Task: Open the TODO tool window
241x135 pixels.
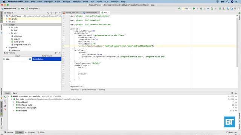Action: [41, 132]
